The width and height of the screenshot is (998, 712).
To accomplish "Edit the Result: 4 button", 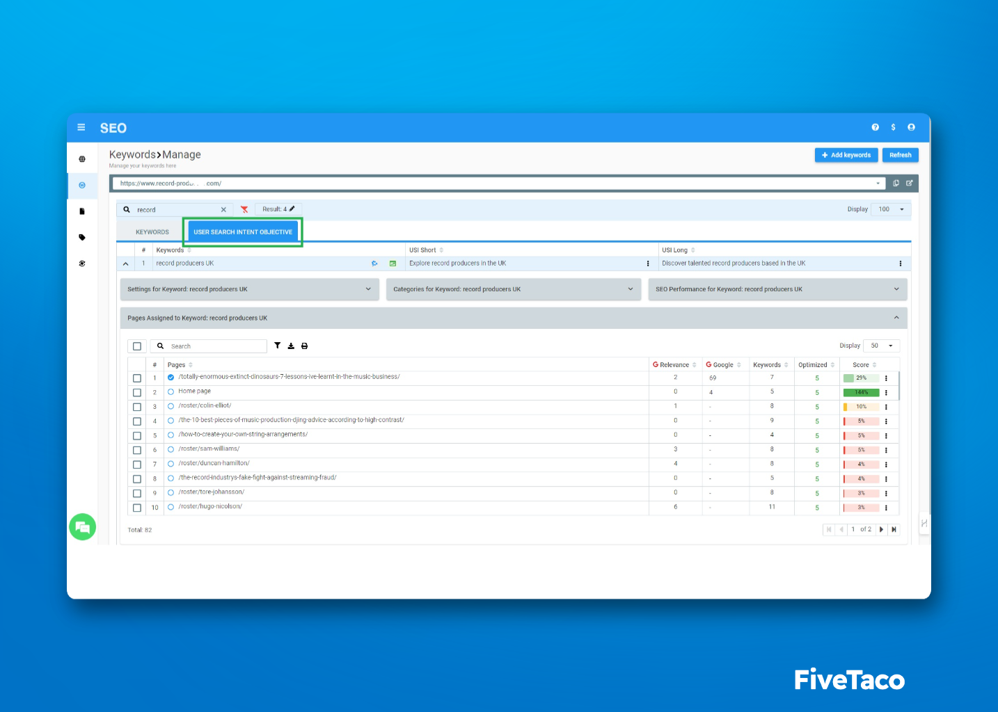I will tap(278, 209).
